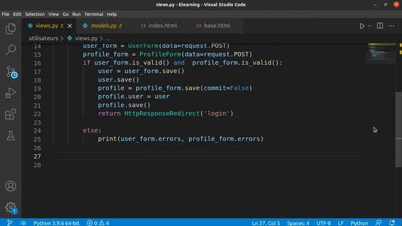
Task: Open the Run menu
Action: pyautogui.click(x=77, y=14)
